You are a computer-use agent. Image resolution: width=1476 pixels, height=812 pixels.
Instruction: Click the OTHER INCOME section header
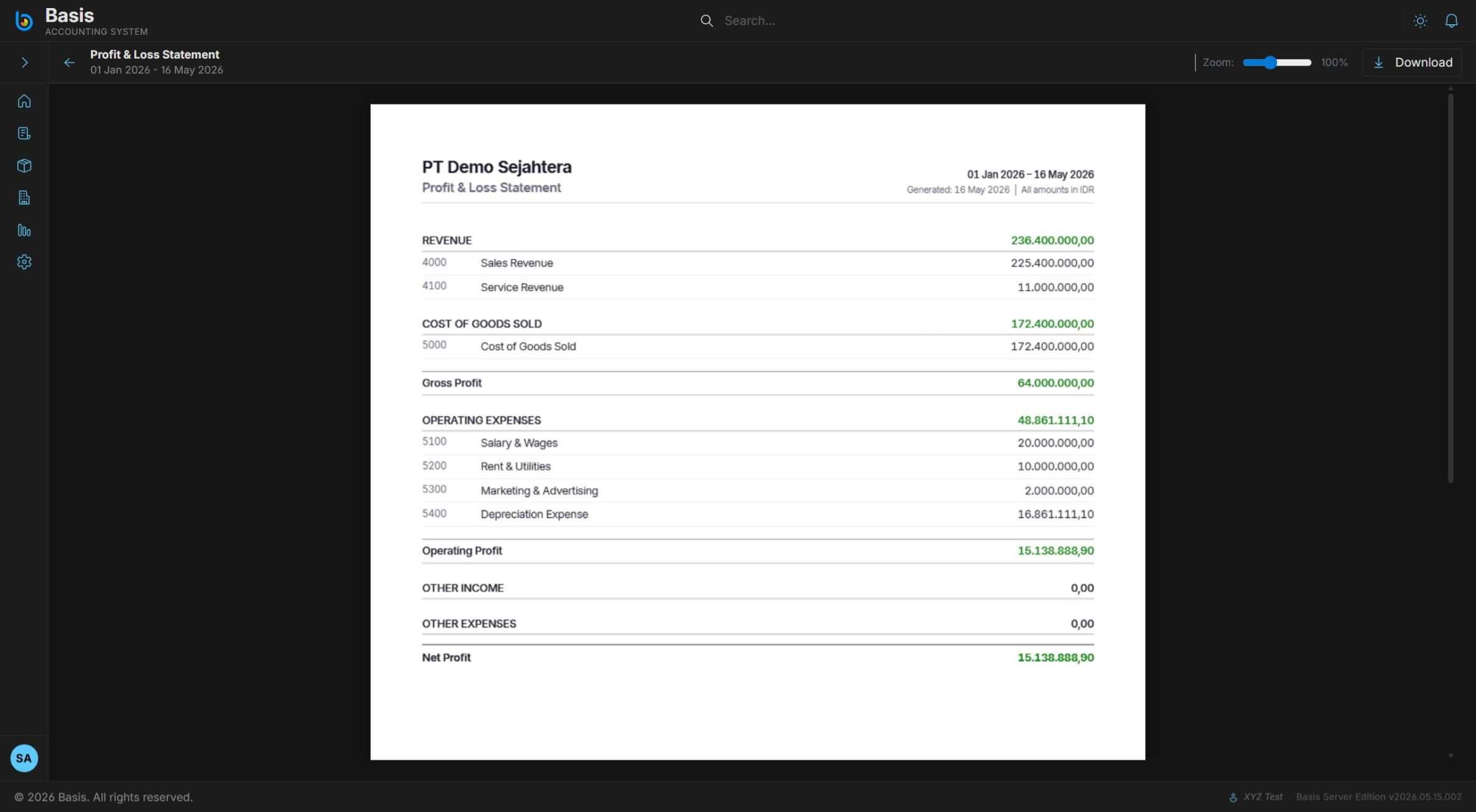(462, 588)
